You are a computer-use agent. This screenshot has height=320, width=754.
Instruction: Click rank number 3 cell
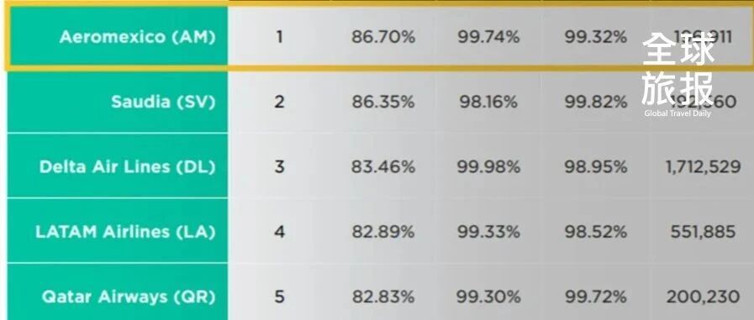click(279, 167)
